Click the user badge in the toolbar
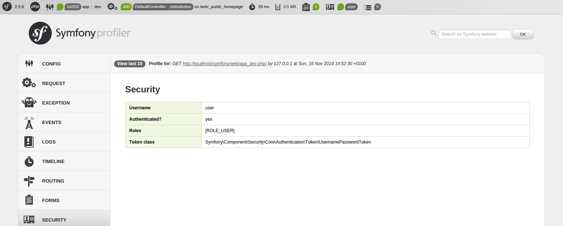Image resolution: width=563 pixels, height=226 pixels. click(351, 7)
